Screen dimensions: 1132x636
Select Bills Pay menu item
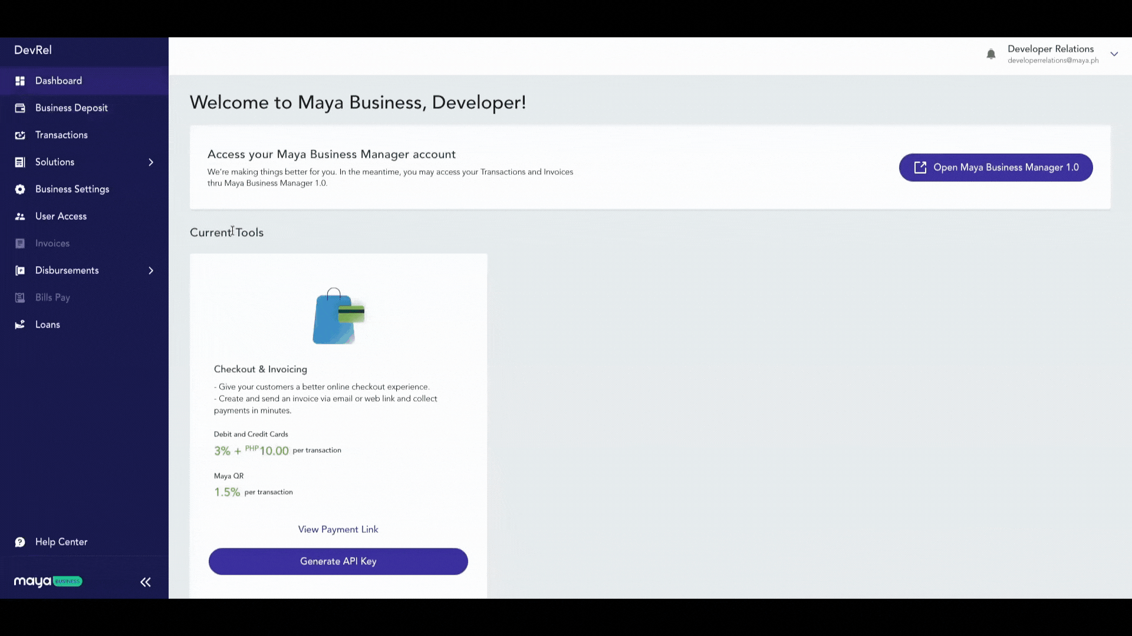84,297
